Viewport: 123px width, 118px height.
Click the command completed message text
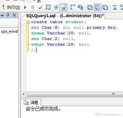point(43,109)
